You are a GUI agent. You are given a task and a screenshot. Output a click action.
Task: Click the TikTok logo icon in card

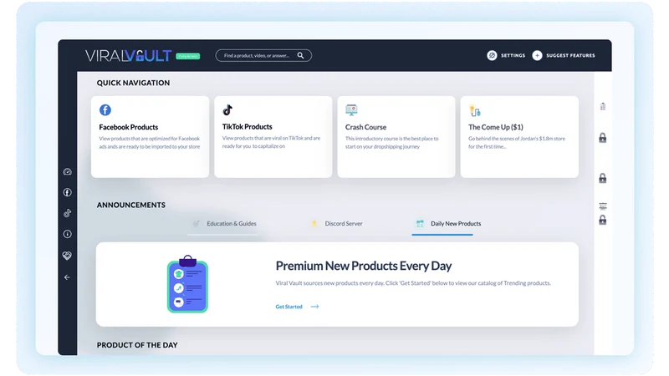click(227, 110)
